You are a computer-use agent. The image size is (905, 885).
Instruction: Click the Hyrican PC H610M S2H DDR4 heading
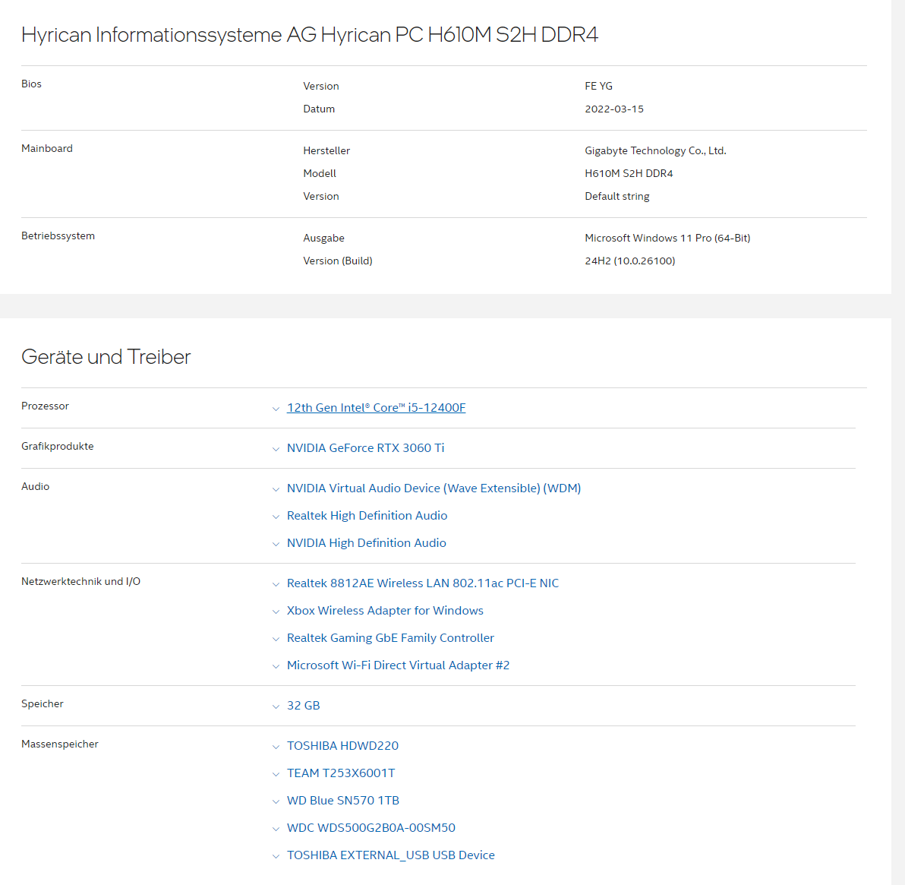pyautogui.click(x=309, y=35)
